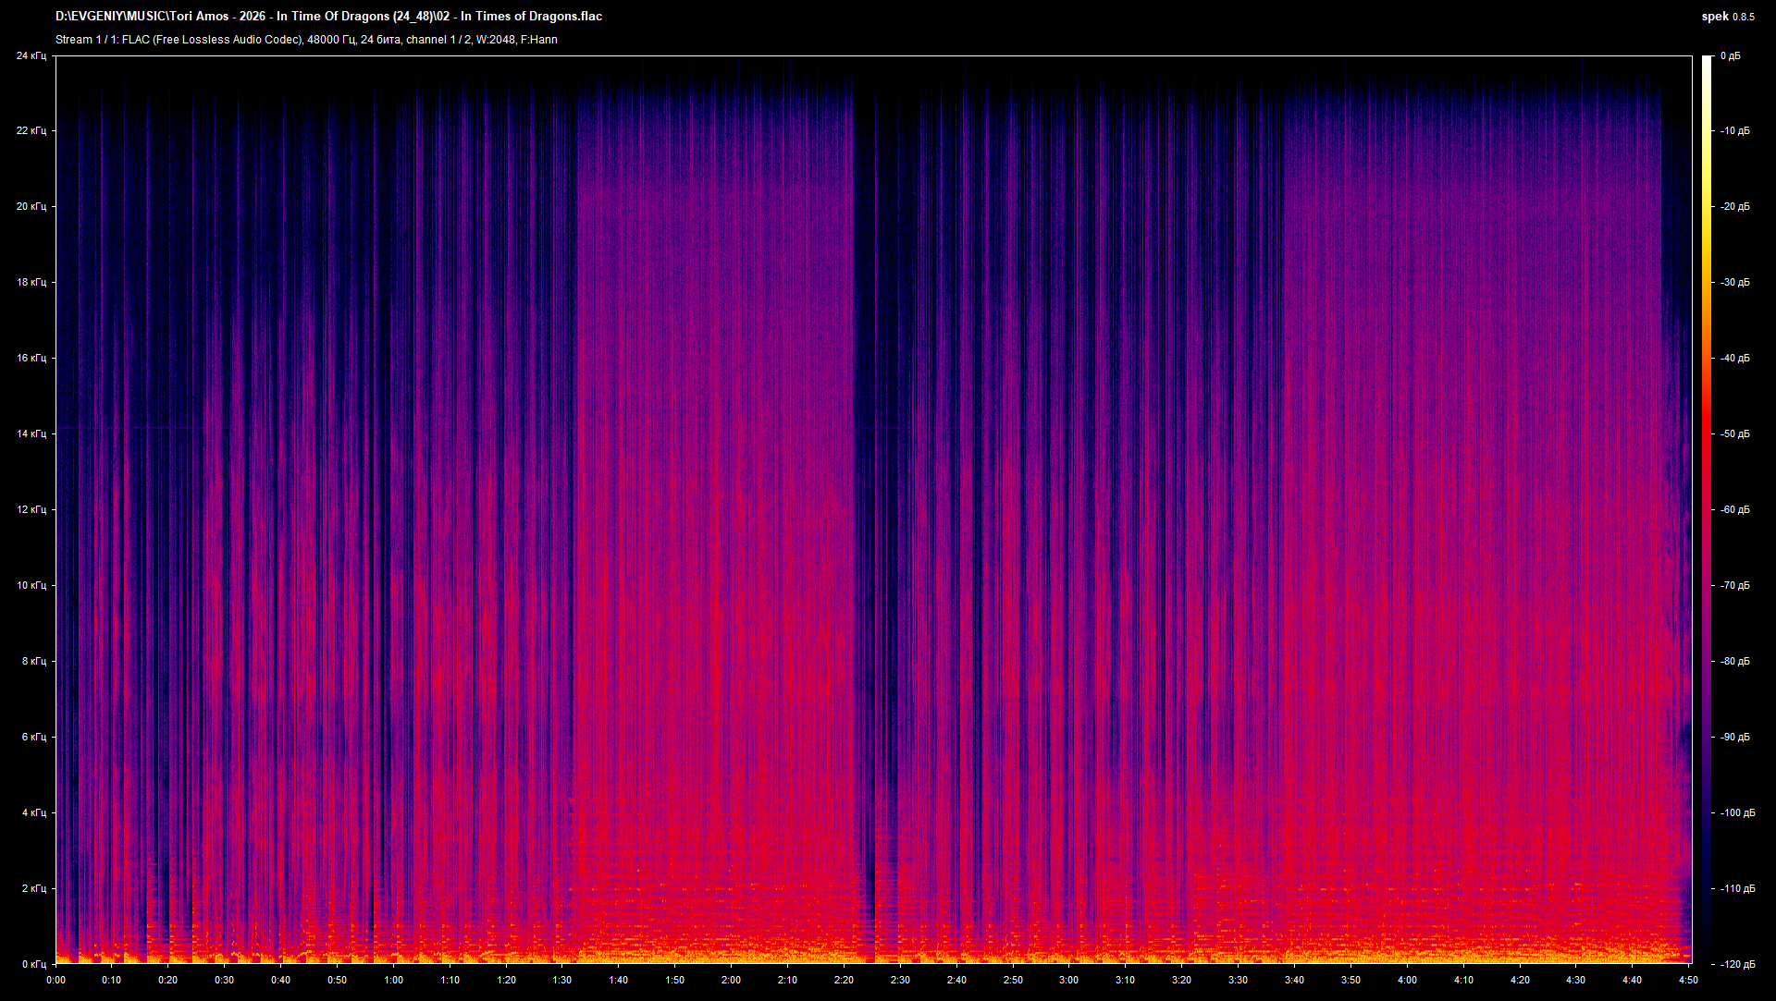Click the '1:10' time axis label
Viewport: 1776px width, 1001px height.
[x=450, y=981]
